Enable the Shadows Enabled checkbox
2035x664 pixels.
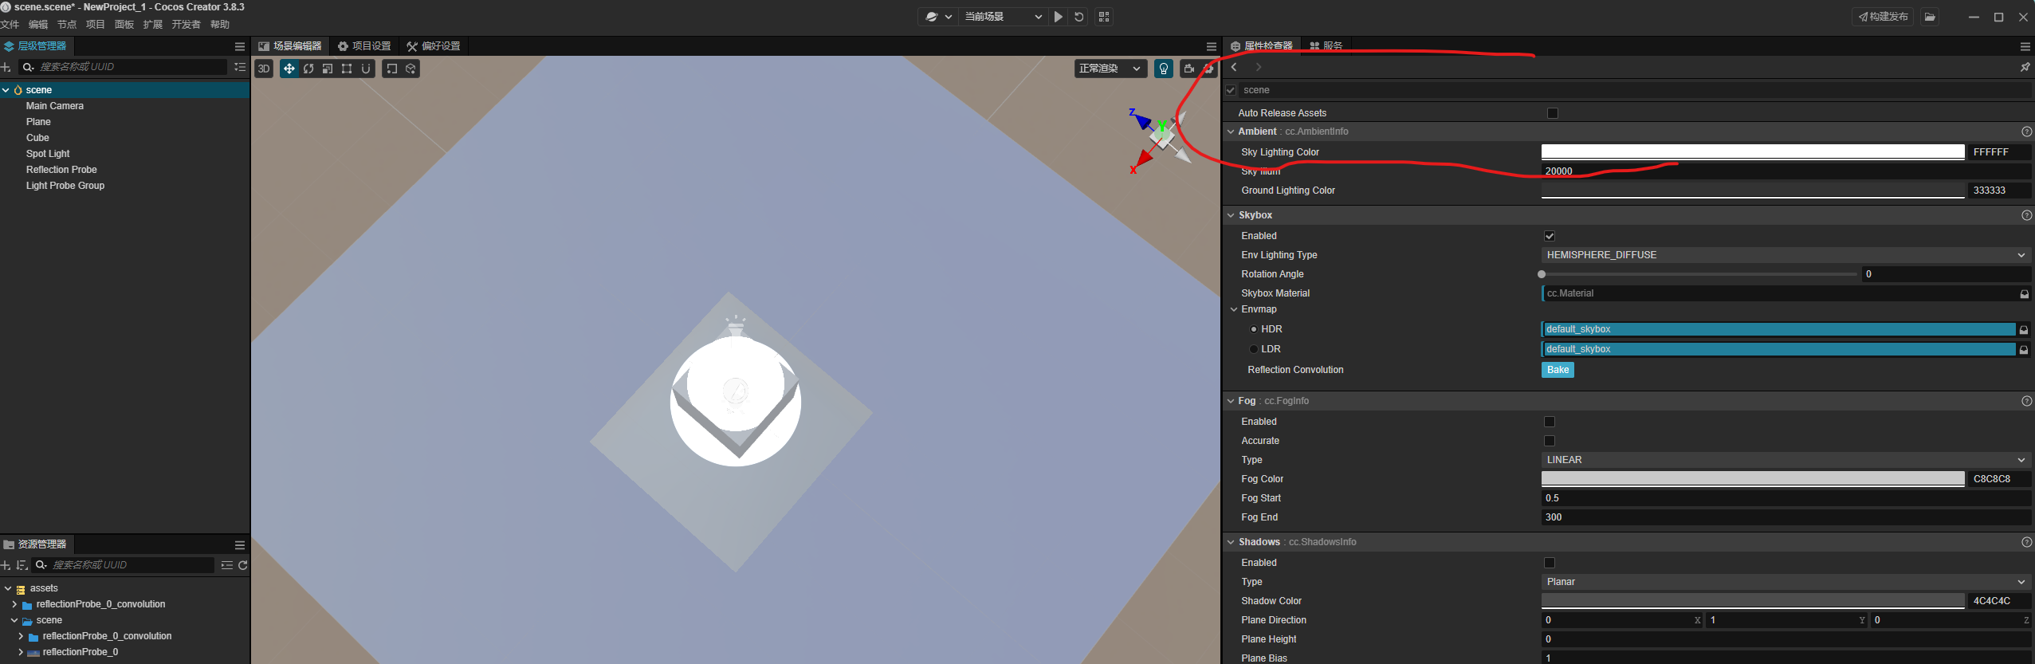pyautogui.click(x=1550, y=563)
